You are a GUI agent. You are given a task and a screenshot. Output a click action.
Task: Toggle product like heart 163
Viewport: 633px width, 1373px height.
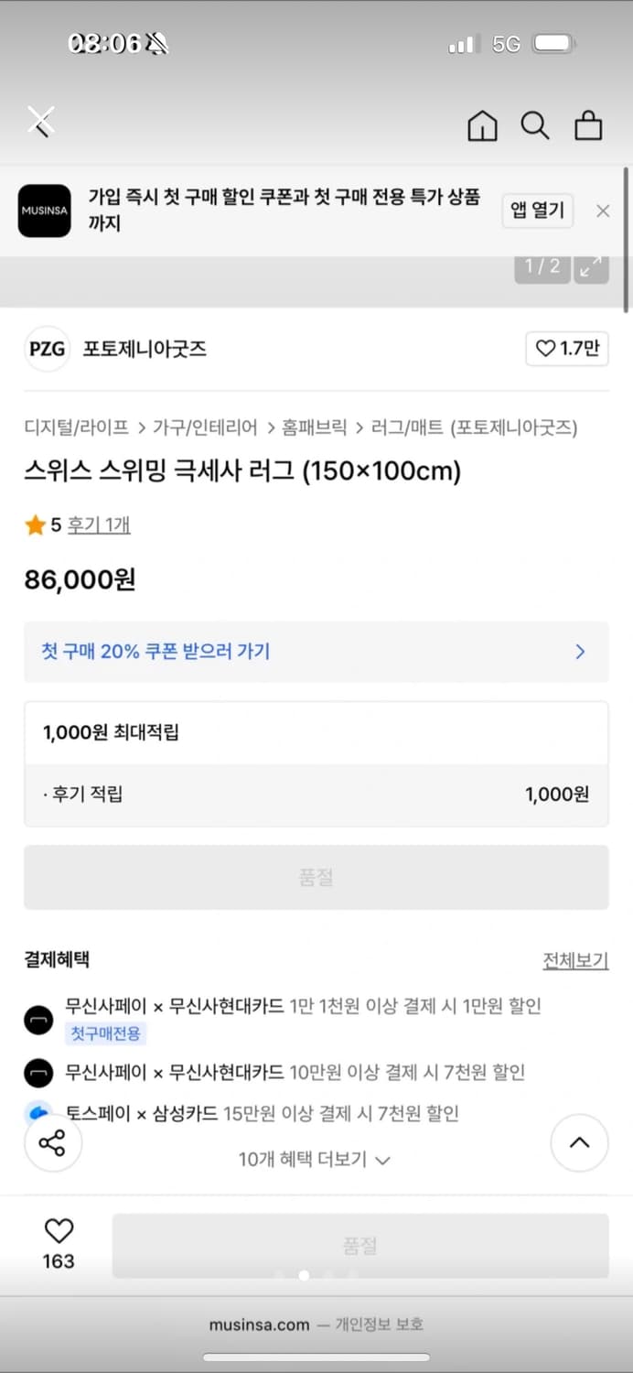tap(59, 1232)
